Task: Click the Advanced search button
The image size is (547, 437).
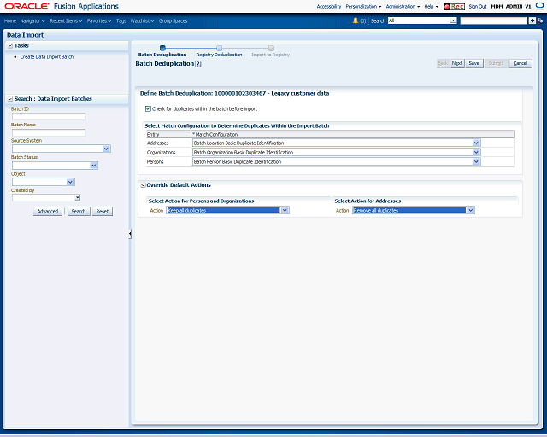Action: click(x=48, y=211)
